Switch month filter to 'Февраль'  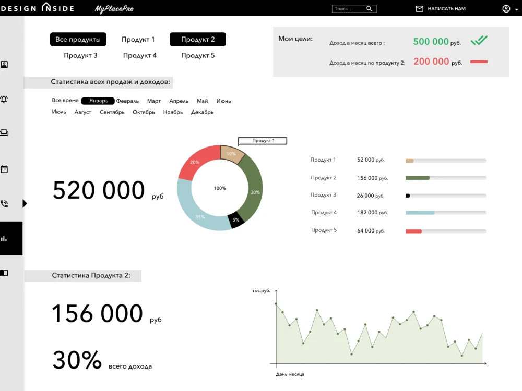coord(127,101)
